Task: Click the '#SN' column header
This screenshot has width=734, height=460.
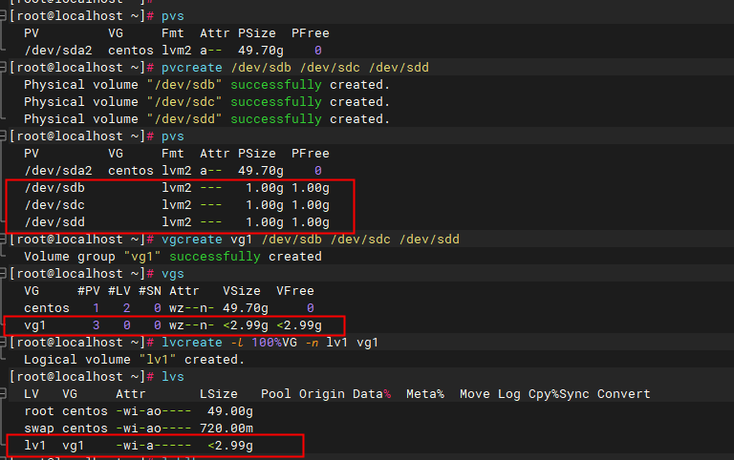Action: click(150, 291)
